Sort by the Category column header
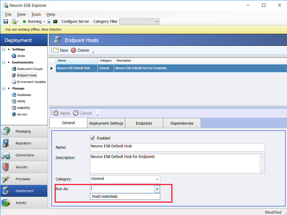287x215 pixels. [106, 60]
